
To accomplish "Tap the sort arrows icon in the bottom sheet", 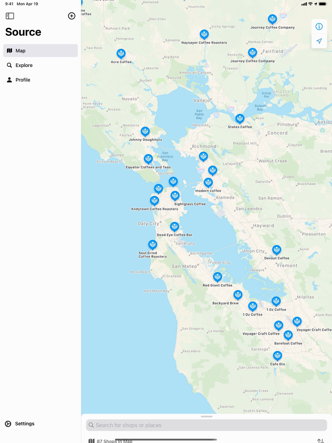I will point(320,441).
